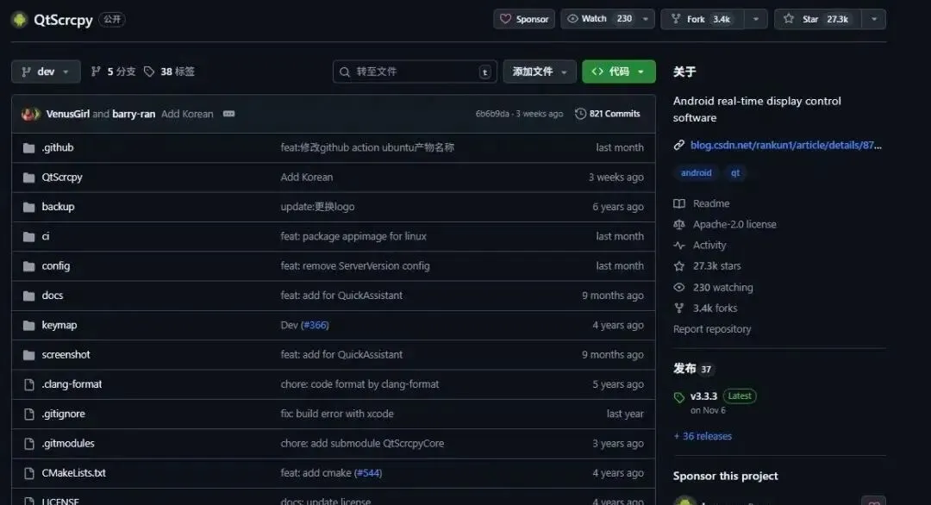Select the android topic tag
931x505 pixels.
pos(696,173)
